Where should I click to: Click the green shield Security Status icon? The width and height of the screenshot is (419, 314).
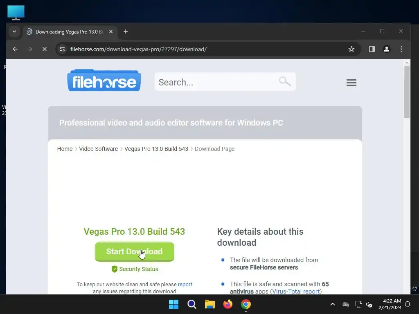tap(115, 269)
